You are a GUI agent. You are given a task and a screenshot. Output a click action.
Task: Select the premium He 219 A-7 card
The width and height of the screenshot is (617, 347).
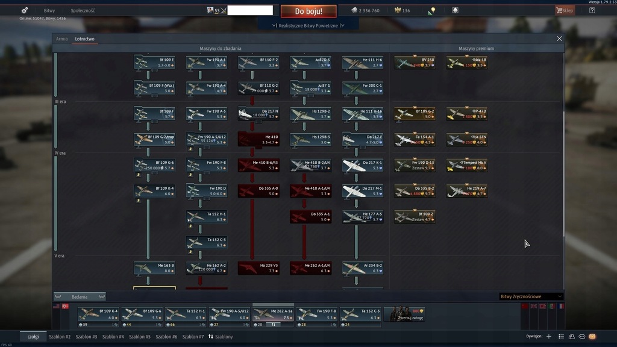point(467,191)
